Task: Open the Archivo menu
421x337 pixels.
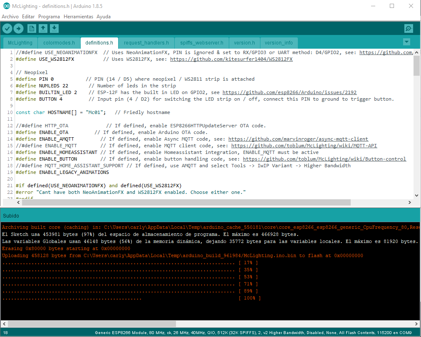Action: (x=10, y=17)
